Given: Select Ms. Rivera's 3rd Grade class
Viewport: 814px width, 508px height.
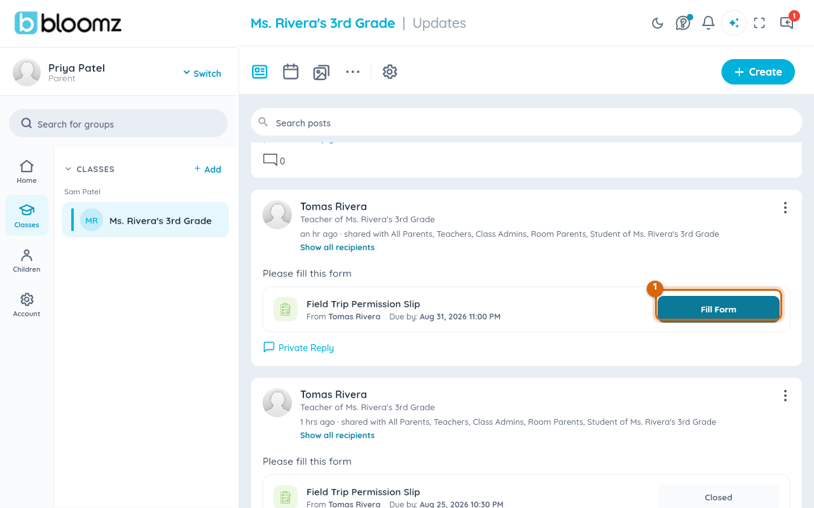Looking at the screenshot, I should [x=145, y=220].
